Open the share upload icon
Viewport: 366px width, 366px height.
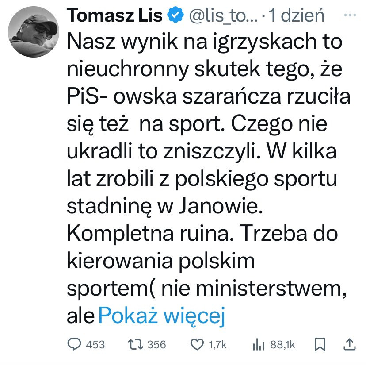click(350, 344)
